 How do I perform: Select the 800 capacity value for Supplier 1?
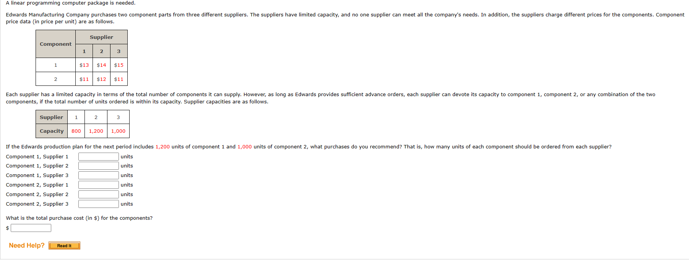pos(76,131)
